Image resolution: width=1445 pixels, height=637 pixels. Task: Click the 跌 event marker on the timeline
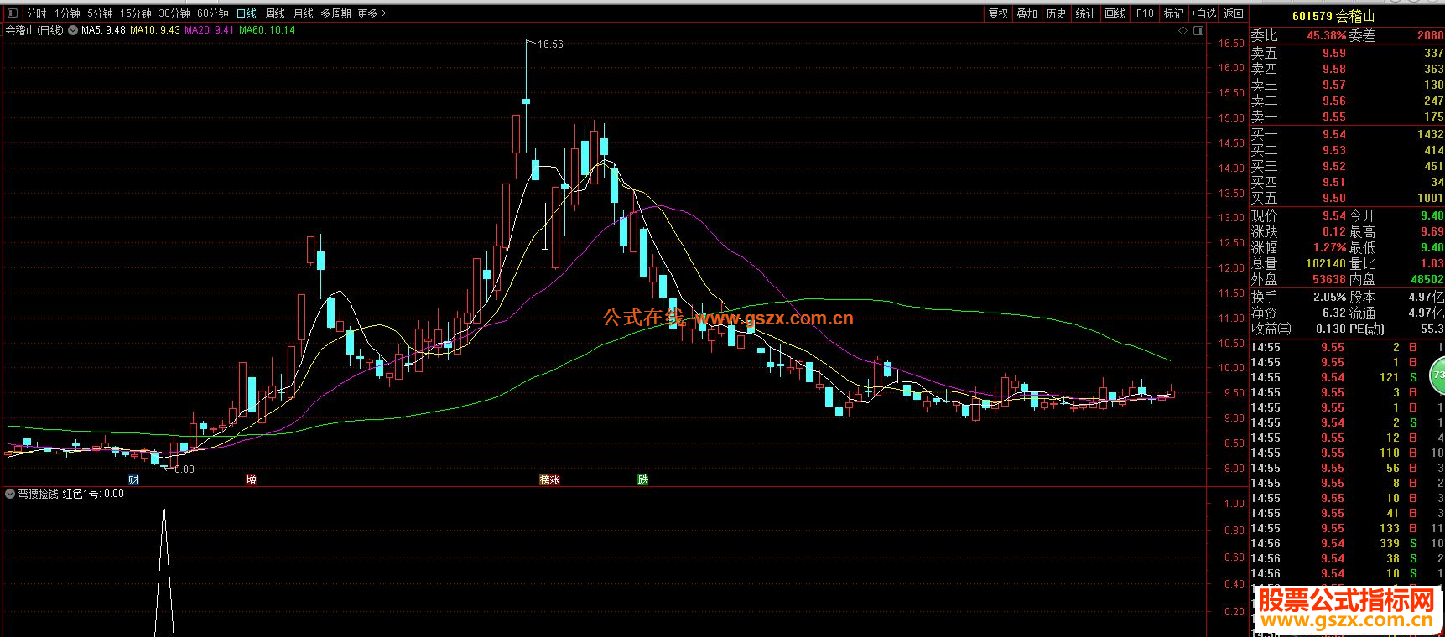[x=643, y=480]
